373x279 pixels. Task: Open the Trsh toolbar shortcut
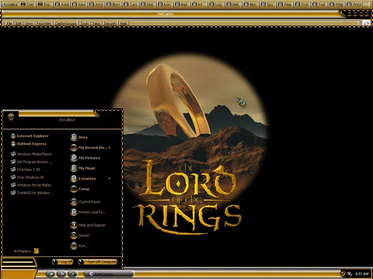[x=302, y=4]
